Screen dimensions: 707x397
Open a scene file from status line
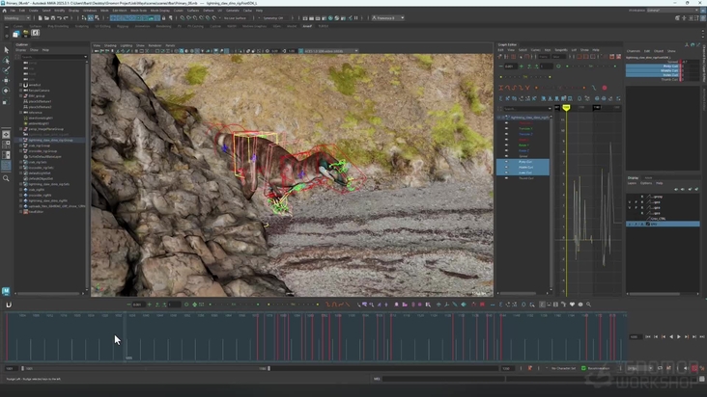[46, 18]
